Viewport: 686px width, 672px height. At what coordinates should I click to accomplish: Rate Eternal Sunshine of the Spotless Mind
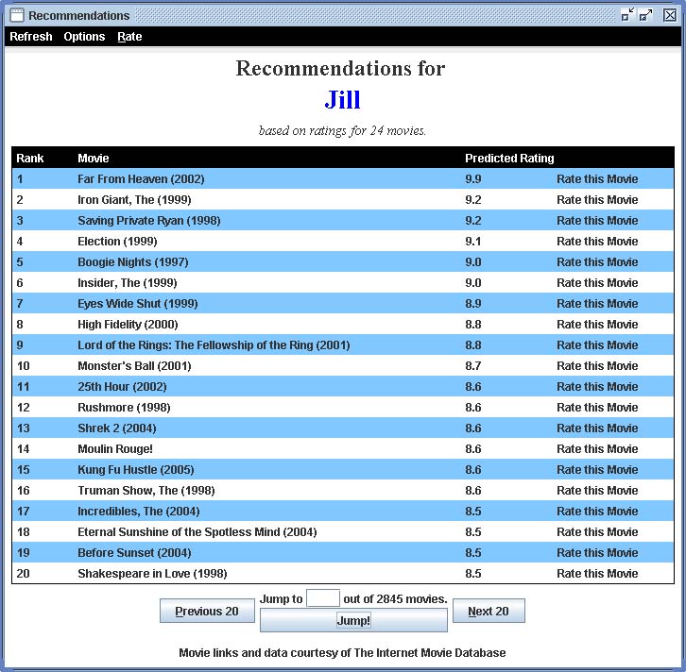597,531
